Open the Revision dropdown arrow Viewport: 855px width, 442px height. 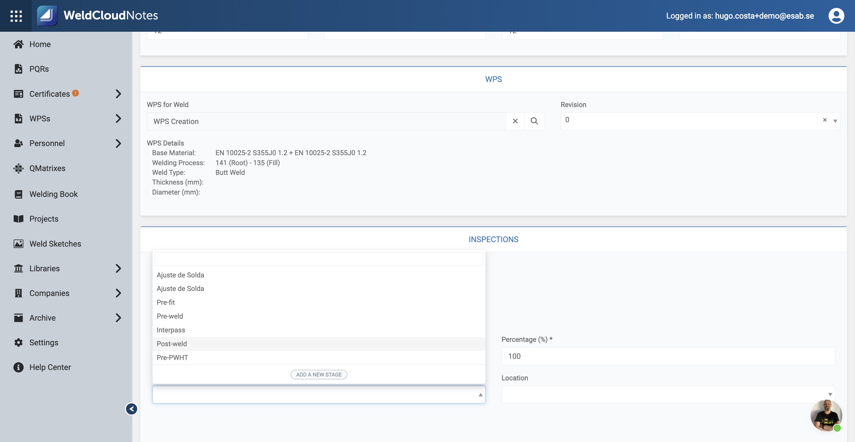pos(835,121)
